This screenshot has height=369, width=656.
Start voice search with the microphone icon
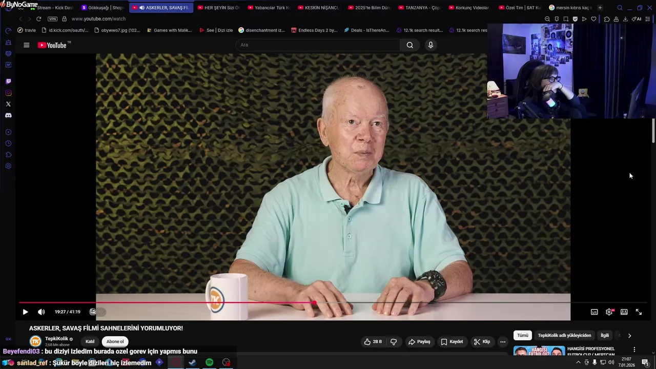[430, 45]
